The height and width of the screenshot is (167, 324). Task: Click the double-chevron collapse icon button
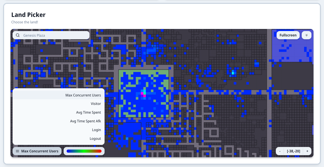[307, 35]
